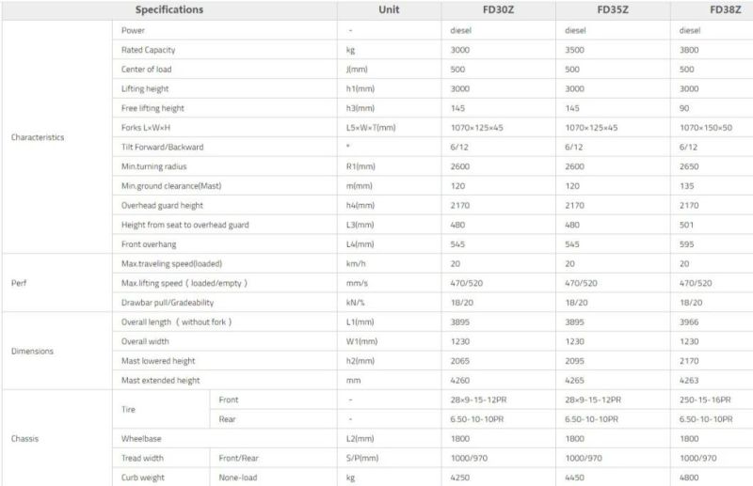Click the Front overhang row label
This screenshot has height=486, width=753.
[149, 244]
